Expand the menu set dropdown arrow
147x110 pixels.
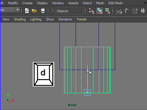[x=17, y=10]
